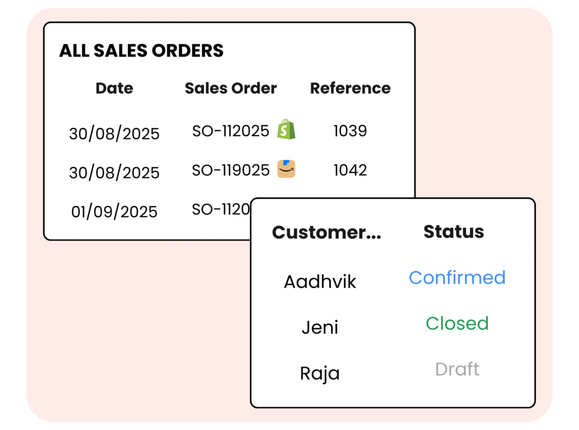Click the Amazon icon beside SO-119025
Viewport: 579px width, 430px height.
[286, 169]
